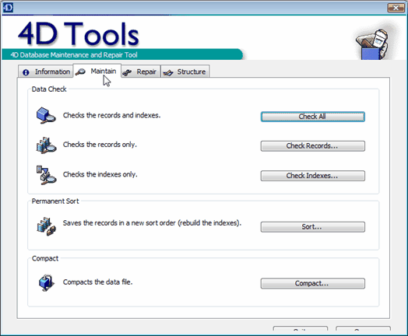Click the 'Compact' group label
408x336 pixels.
tap(45, 258)
